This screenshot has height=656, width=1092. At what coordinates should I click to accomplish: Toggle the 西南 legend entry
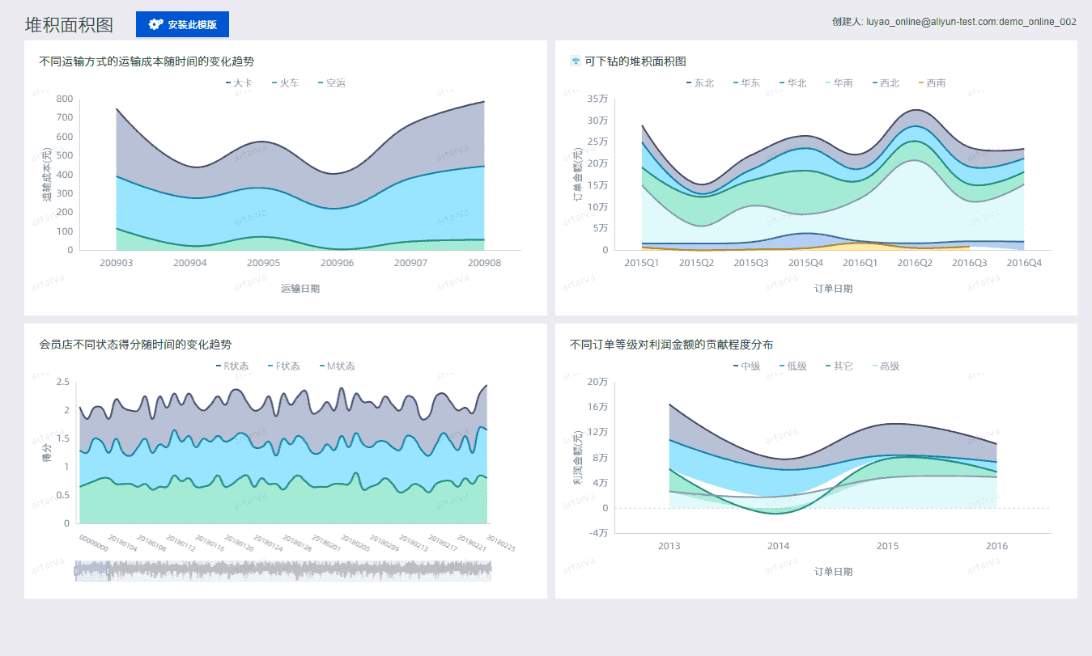932,83
